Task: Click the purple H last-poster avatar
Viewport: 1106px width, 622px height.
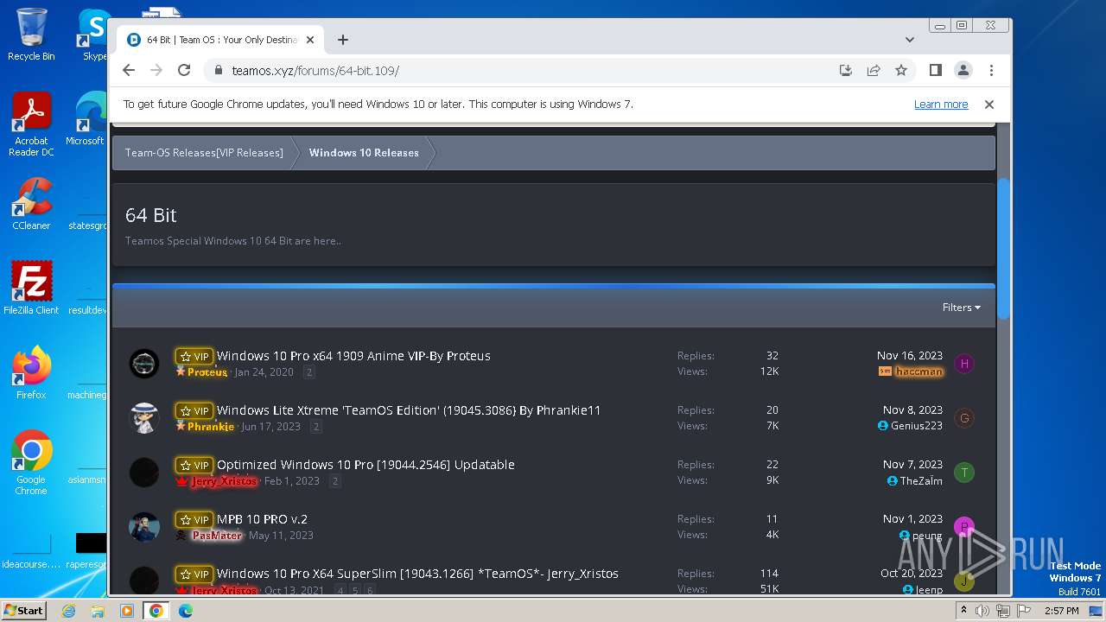Action: (x=964, y=364)
